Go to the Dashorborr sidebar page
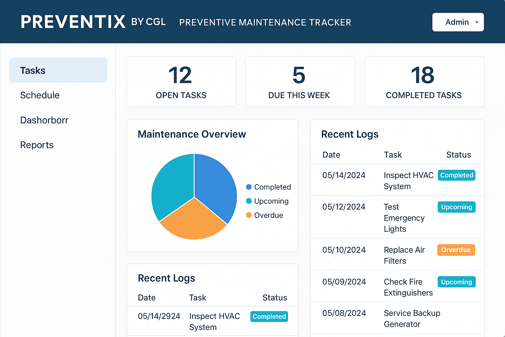 click(44, 120)
